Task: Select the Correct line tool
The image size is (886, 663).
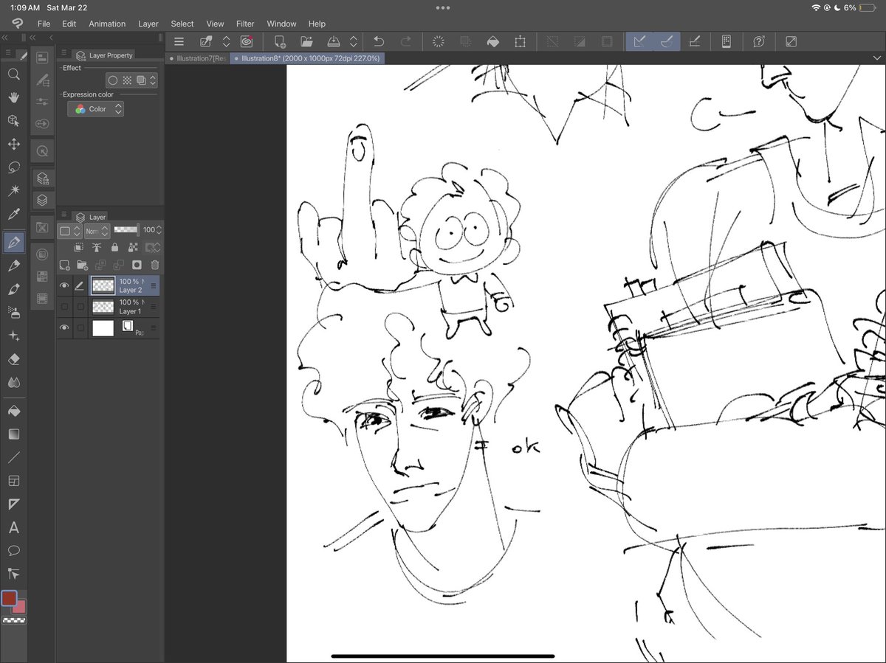Action: coord(13,573)
